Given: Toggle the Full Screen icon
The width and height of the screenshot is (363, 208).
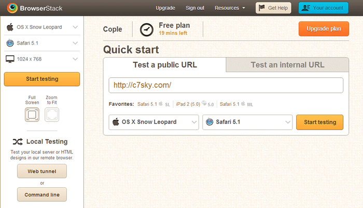Looking at the screenshot, I should tap(32, 115).
